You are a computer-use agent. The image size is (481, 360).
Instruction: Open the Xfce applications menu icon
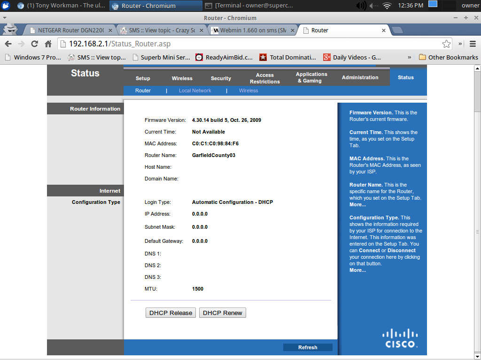pos(5,6)
